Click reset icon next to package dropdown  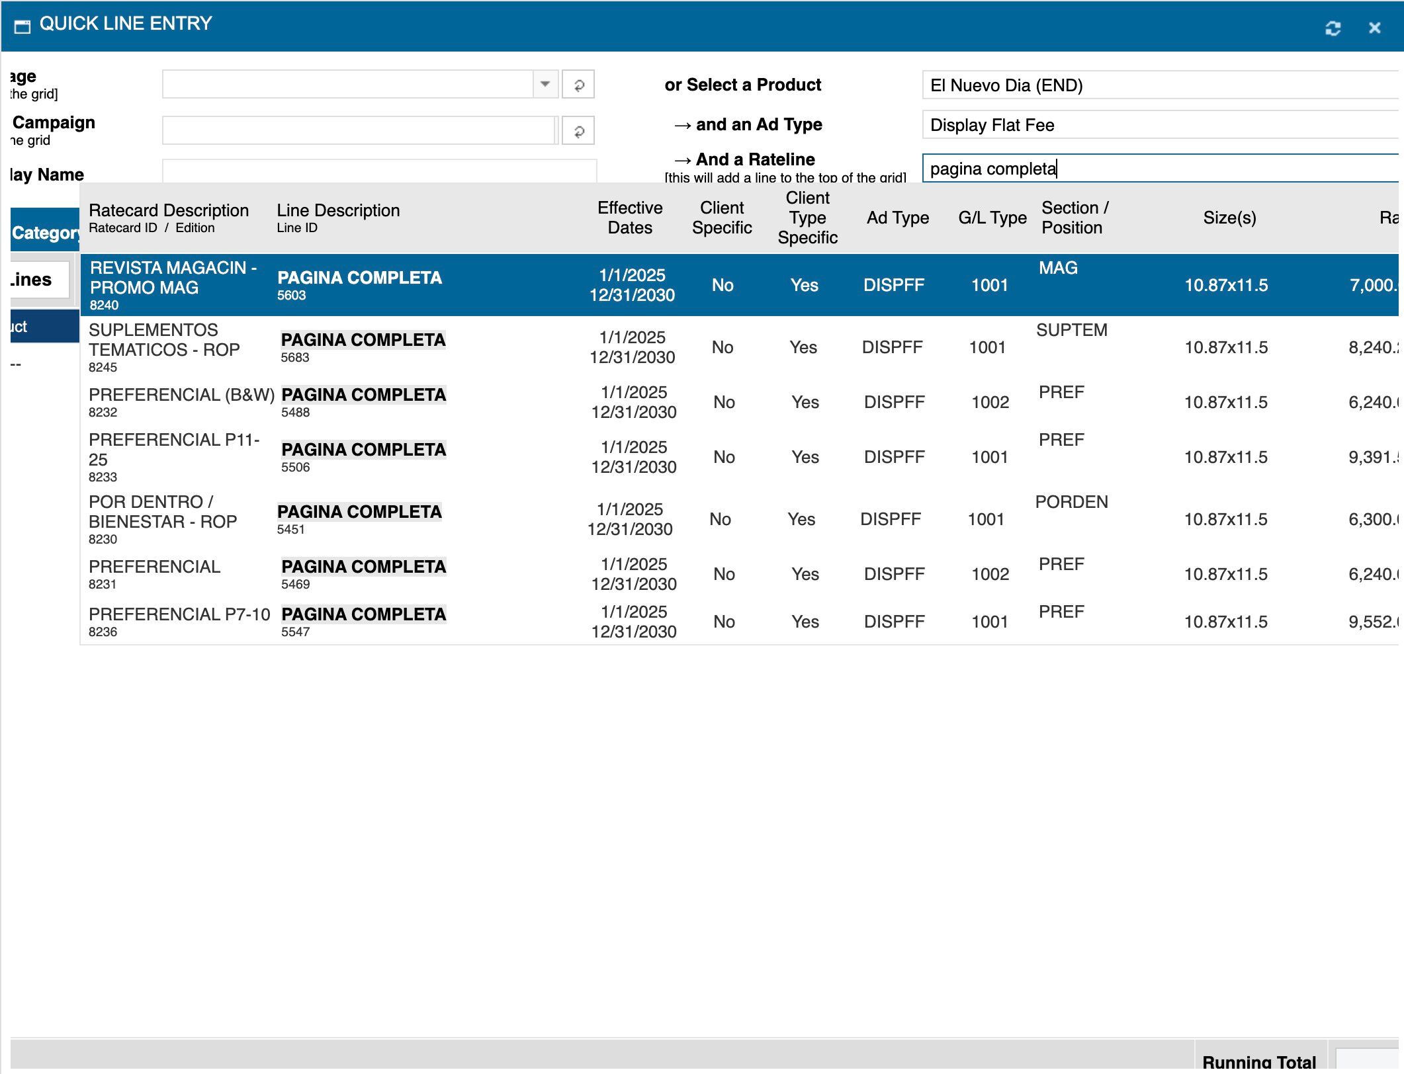pyautogui.click(x=578, y=85)
